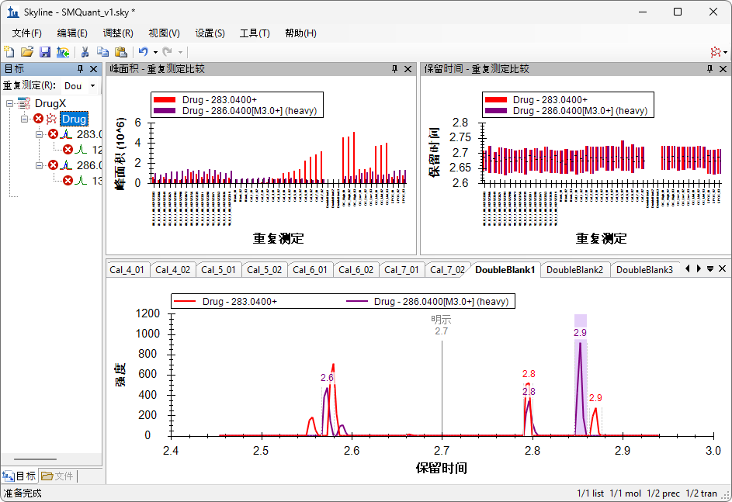This screenshot has width=732, height=502.
Task: Switch to the DoubleBlank2 chromatogram tab
Action: [574, 270]
